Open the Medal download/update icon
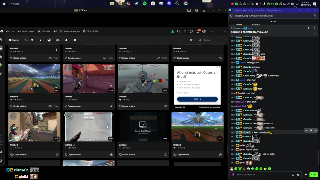Viewport: 320px width, 180px height. (172, 31)
